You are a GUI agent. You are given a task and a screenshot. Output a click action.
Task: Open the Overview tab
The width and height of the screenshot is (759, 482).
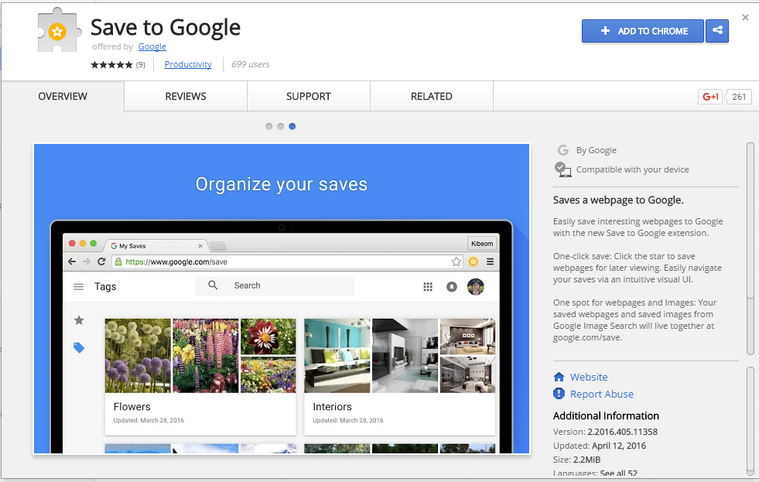tap(63, 96)
